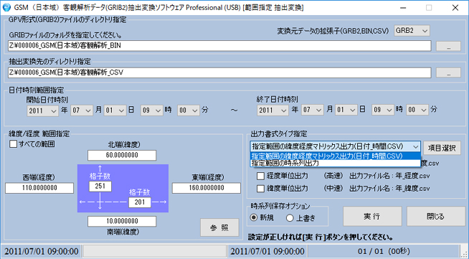Click the 出力ファイル名：年_緯度.csv text
This screenshot has height=259, width=469.
tap(389, 189)
